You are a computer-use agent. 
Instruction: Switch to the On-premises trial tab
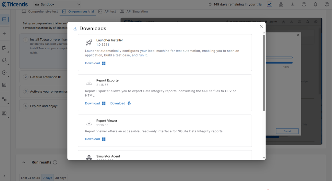78,11
